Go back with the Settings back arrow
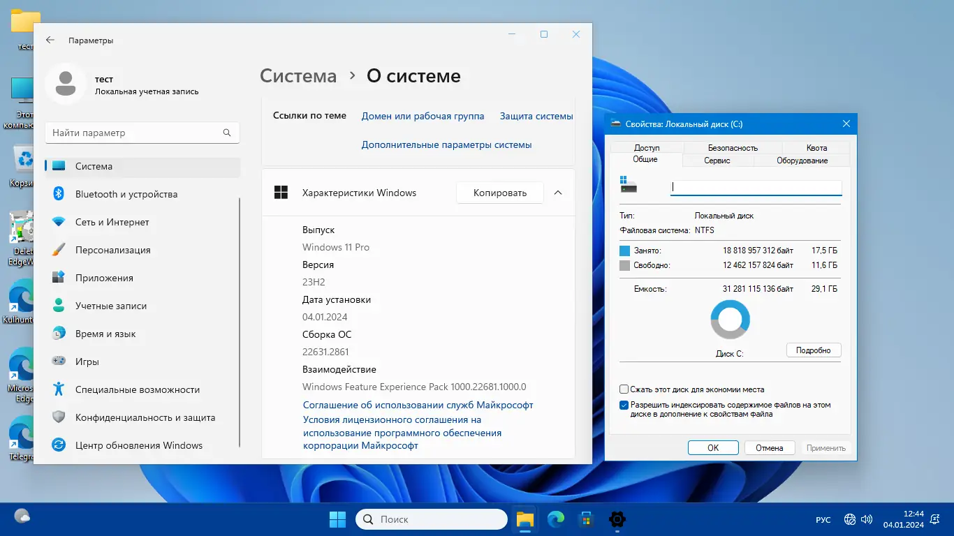954x536 pixels. coord(50,40)
